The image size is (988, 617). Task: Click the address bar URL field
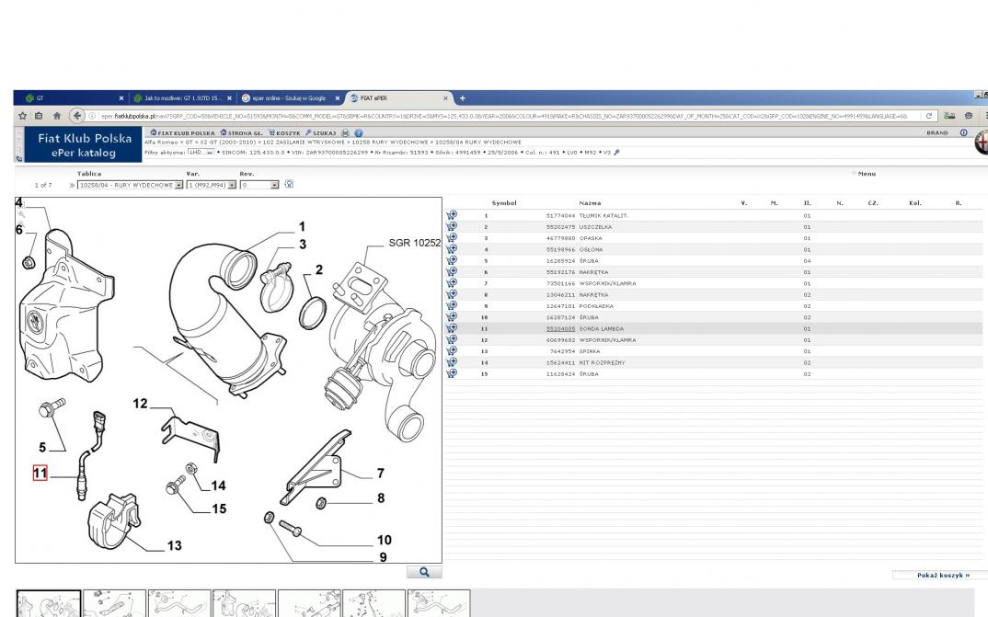click(503, 116)
